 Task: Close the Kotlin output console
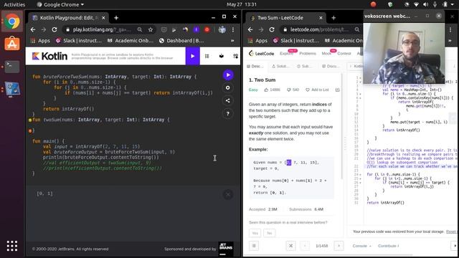coord(228,194)
